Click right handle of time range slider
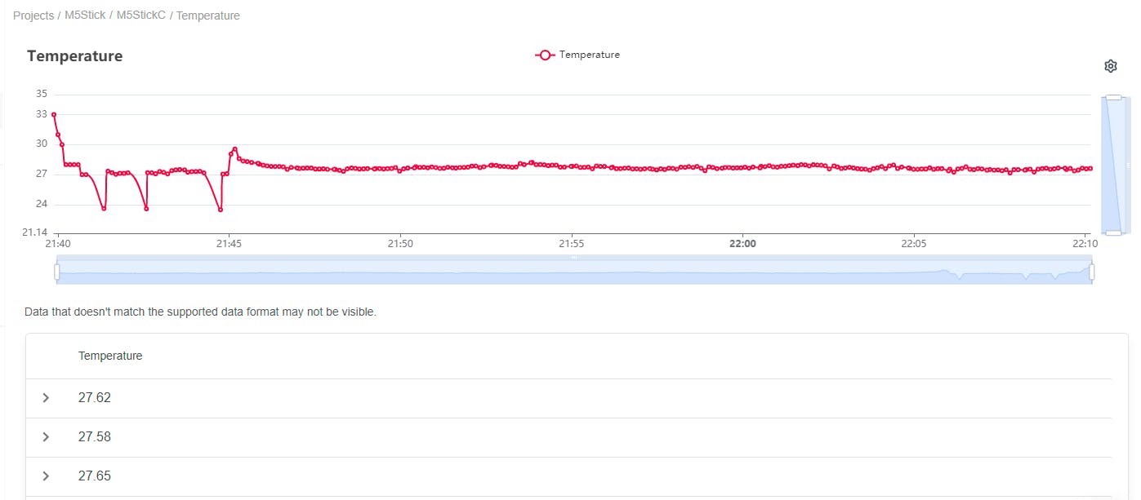Image resolution: width=1141 pixels, height=500 pixels. click(1091, 272)
